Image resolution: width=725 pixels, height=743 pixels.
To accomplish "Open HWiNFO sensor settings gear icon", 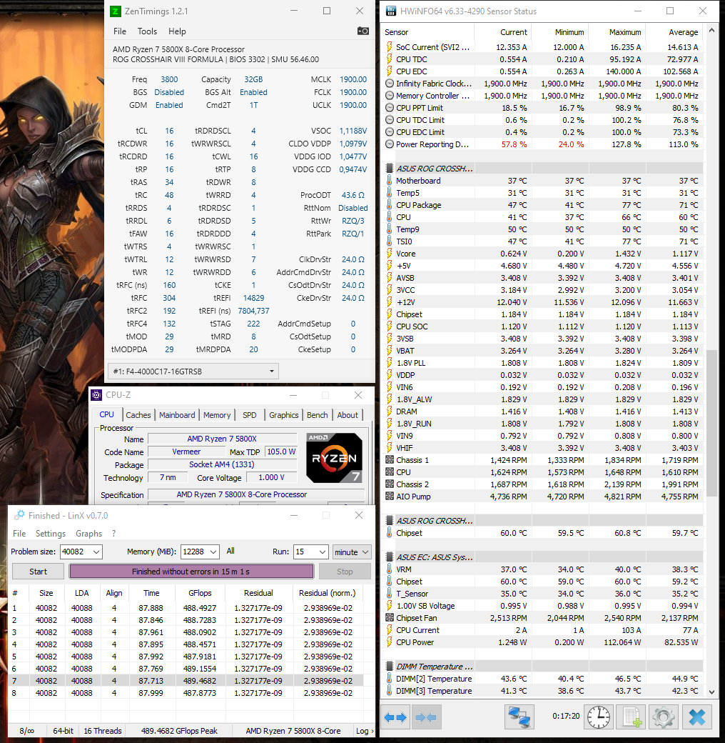I will tap(663, 717).
